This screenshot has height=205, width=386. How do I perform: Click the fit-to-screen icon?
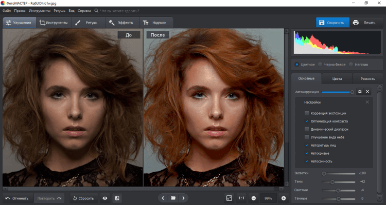229,198
